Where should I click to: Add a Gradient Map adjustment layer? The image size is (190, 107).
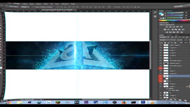pos(181,32)
